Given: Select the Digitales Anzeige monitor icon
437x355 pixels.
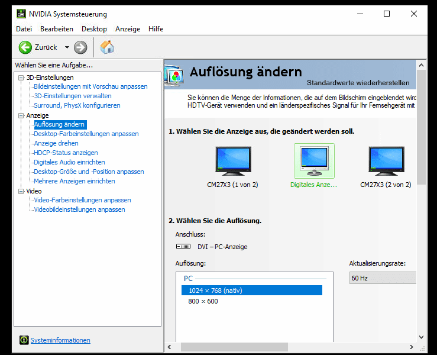Looking at the screenshot, I should click(x=315, y=161).
